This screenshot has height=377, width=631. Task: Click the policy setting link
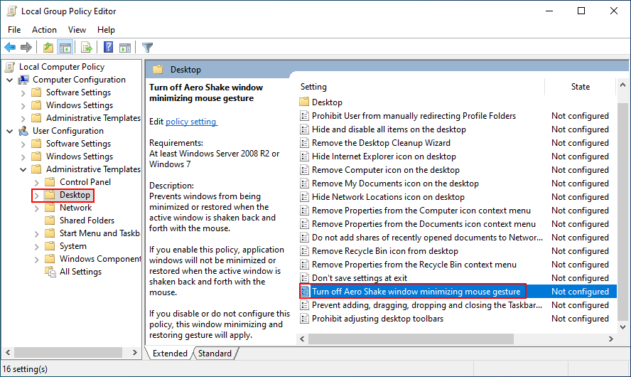click(x=191, y=122)
